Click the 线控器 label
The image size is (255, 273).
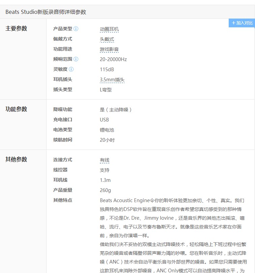click(x=60, y=170)
